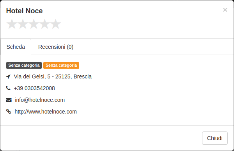Click the Hotel Noce title heading
This screenshot has height=151, width=234.
(x=24, y=11)
